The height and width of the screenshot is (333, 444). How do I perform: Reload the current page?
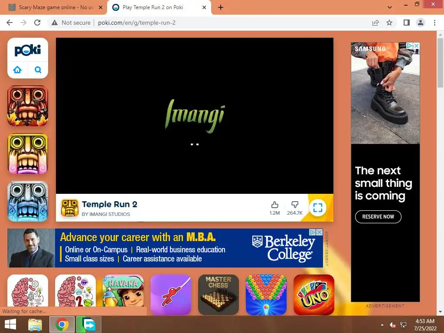coord(37,23)
